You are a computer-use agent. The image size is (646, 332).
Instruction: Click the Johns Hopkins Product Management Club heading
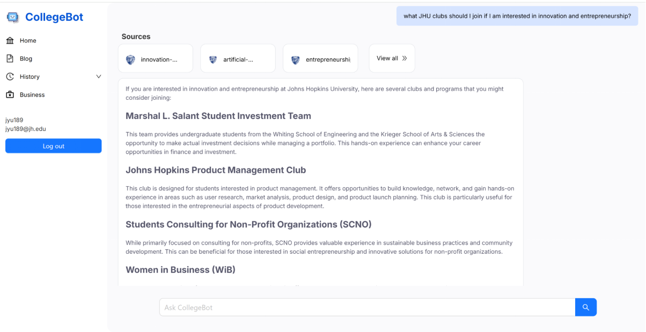[x=216, y=170]
